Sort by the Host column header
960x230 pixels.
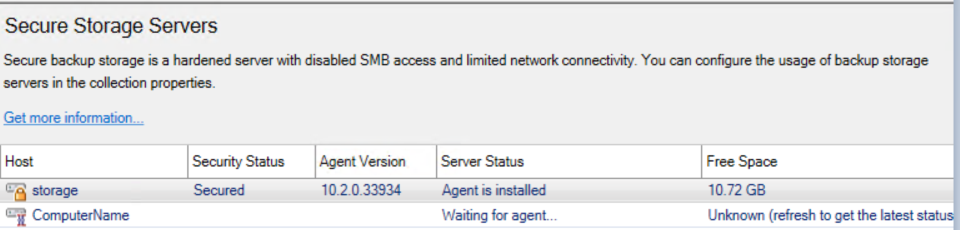[94, 161]
